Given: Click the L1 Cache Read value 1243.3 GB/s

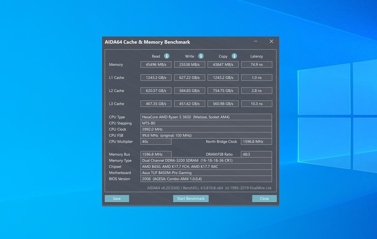Looking at the screenshot, I should point(156,78).
